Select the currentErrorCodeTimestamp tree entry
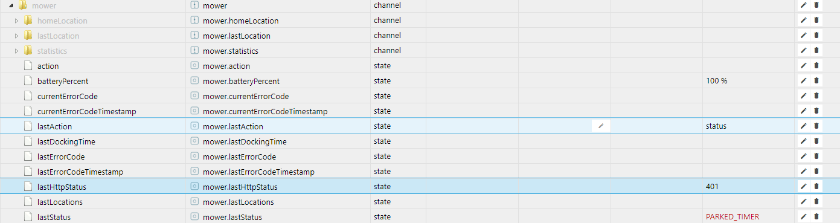 point(86,111)
